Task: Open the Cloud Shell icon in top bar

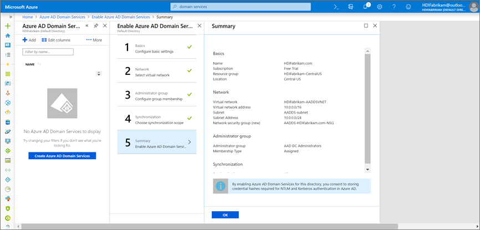Action: point(336,7)
